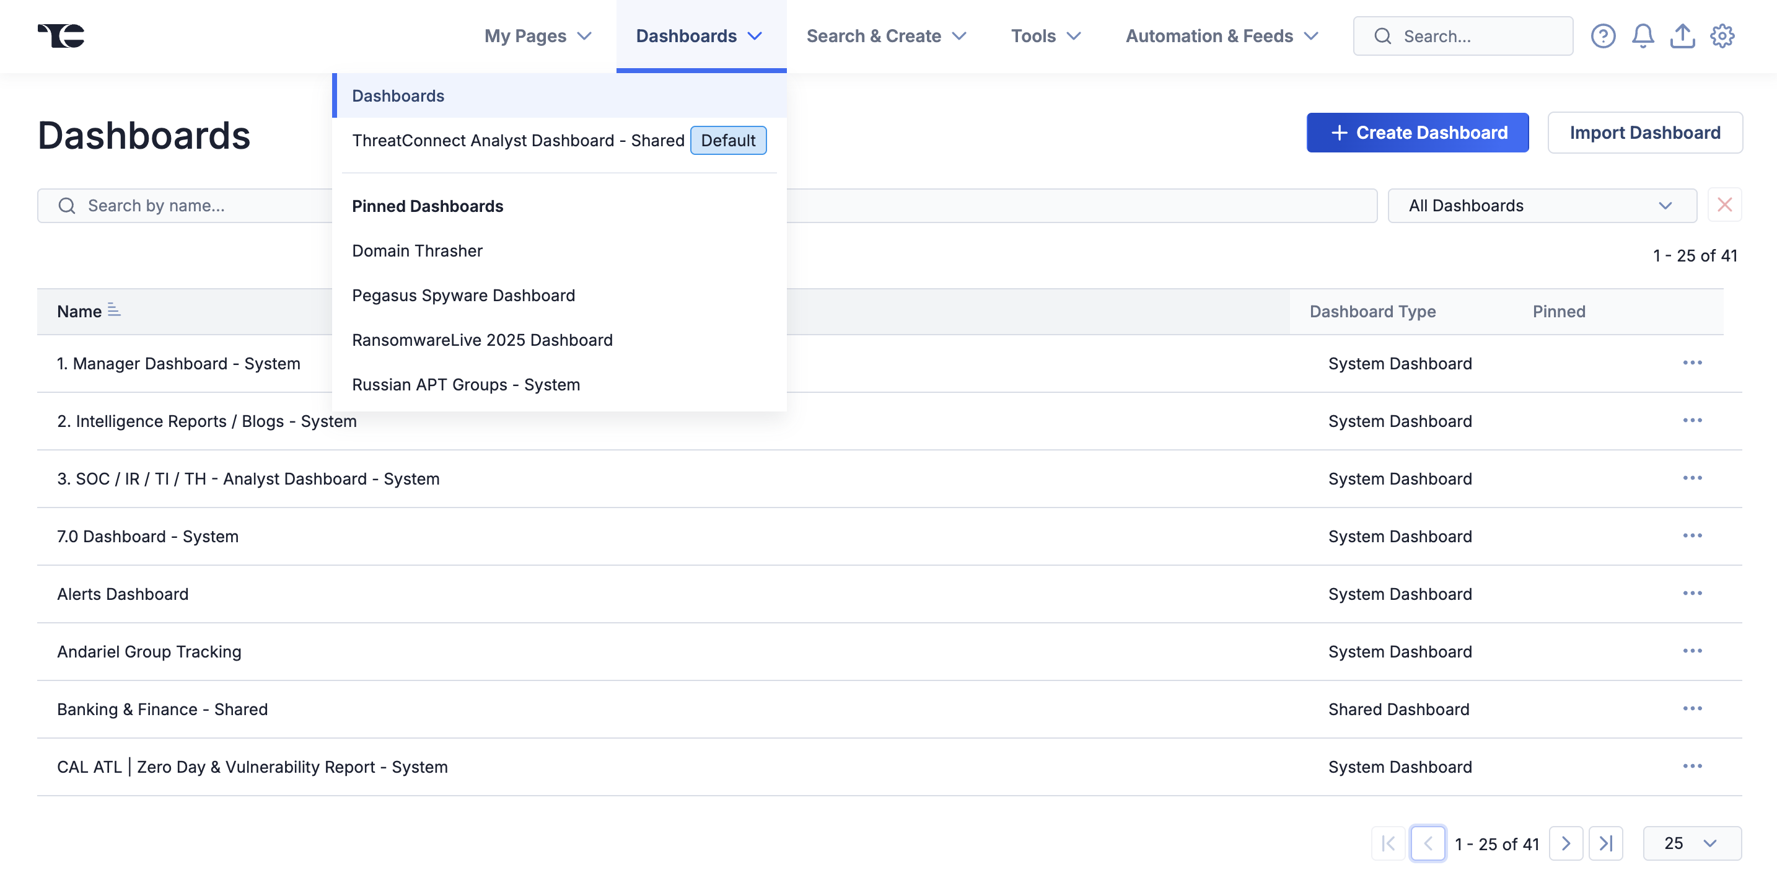Go to previous page of results
Image resolution: width=1777 pixels, height=875 pixels.
[x=1428, y=843]
